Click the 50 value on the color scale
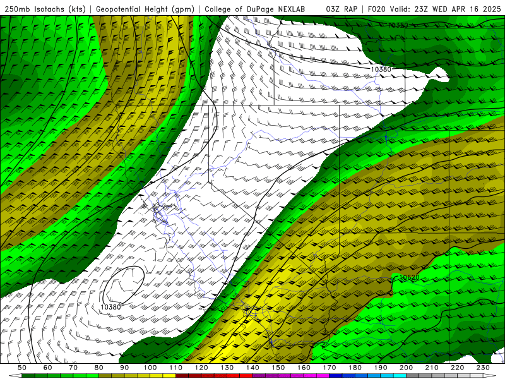Viewport: 505px width, 379px height. 22,368
